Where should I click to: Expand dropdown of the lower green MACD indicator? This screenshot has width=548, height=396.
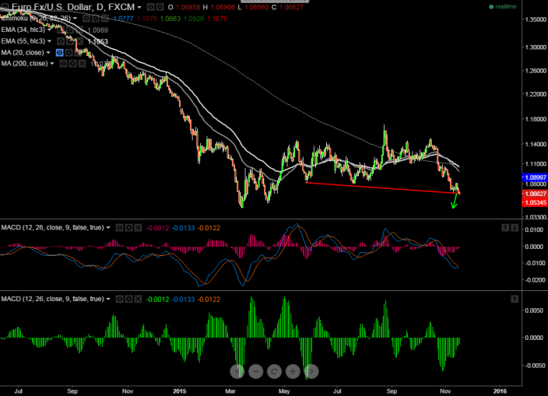click(x=108, y=299)
